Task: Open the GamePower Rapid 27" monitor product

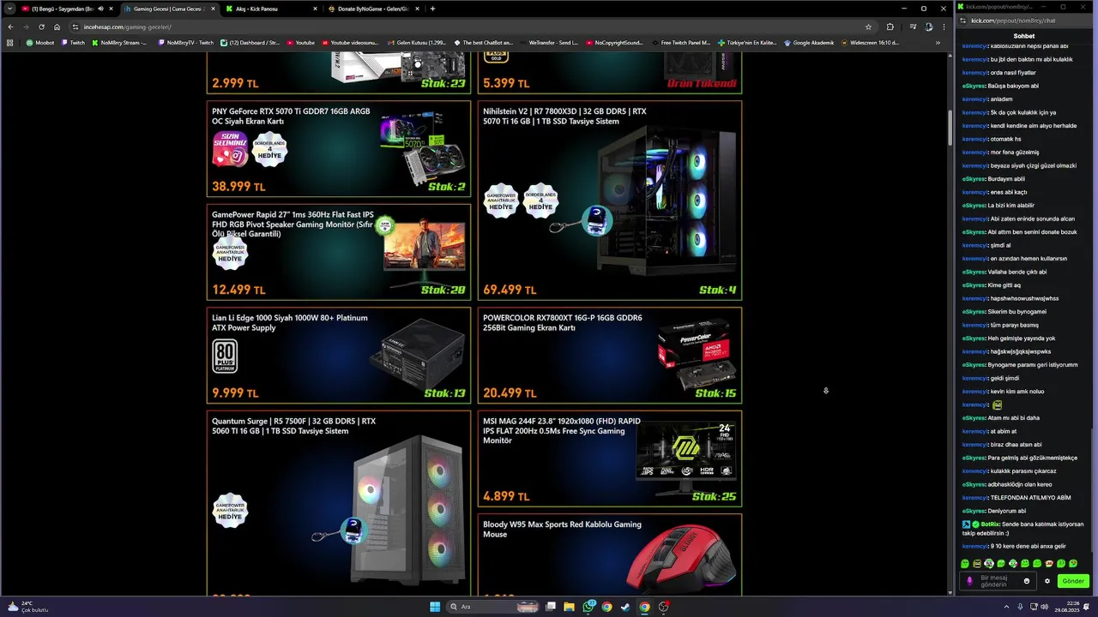Action: click(339, 252)
